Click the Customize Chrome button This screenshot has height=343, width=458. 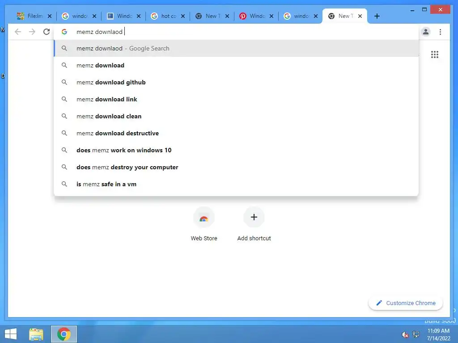click(x=406, y=303)
